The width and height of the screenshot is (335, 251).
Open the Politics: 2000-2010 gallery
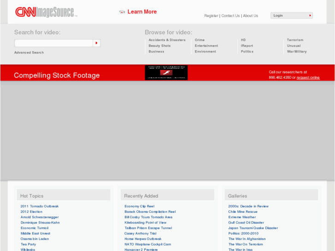coord(243,233)
